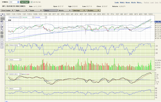Close the Williams %R study panel
161x102 pixels.
tap(20, 45)
